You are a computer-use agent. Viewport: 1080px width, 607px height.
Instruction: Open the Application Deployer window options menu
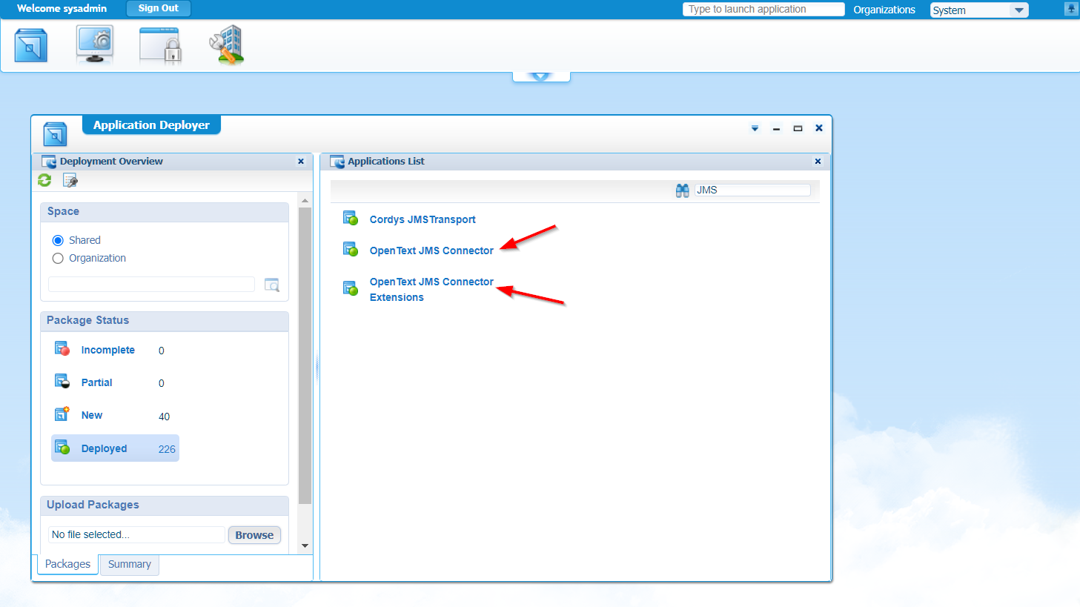755,128
